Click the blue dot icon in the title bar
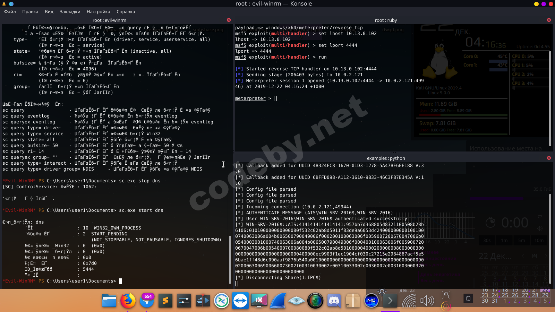This screenshot has width=555, height=312. pos(11,4)
